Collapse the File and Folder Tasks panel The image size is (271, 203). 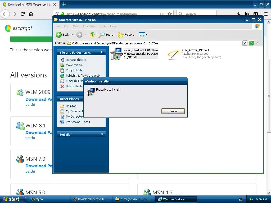(x=102, y=52)
